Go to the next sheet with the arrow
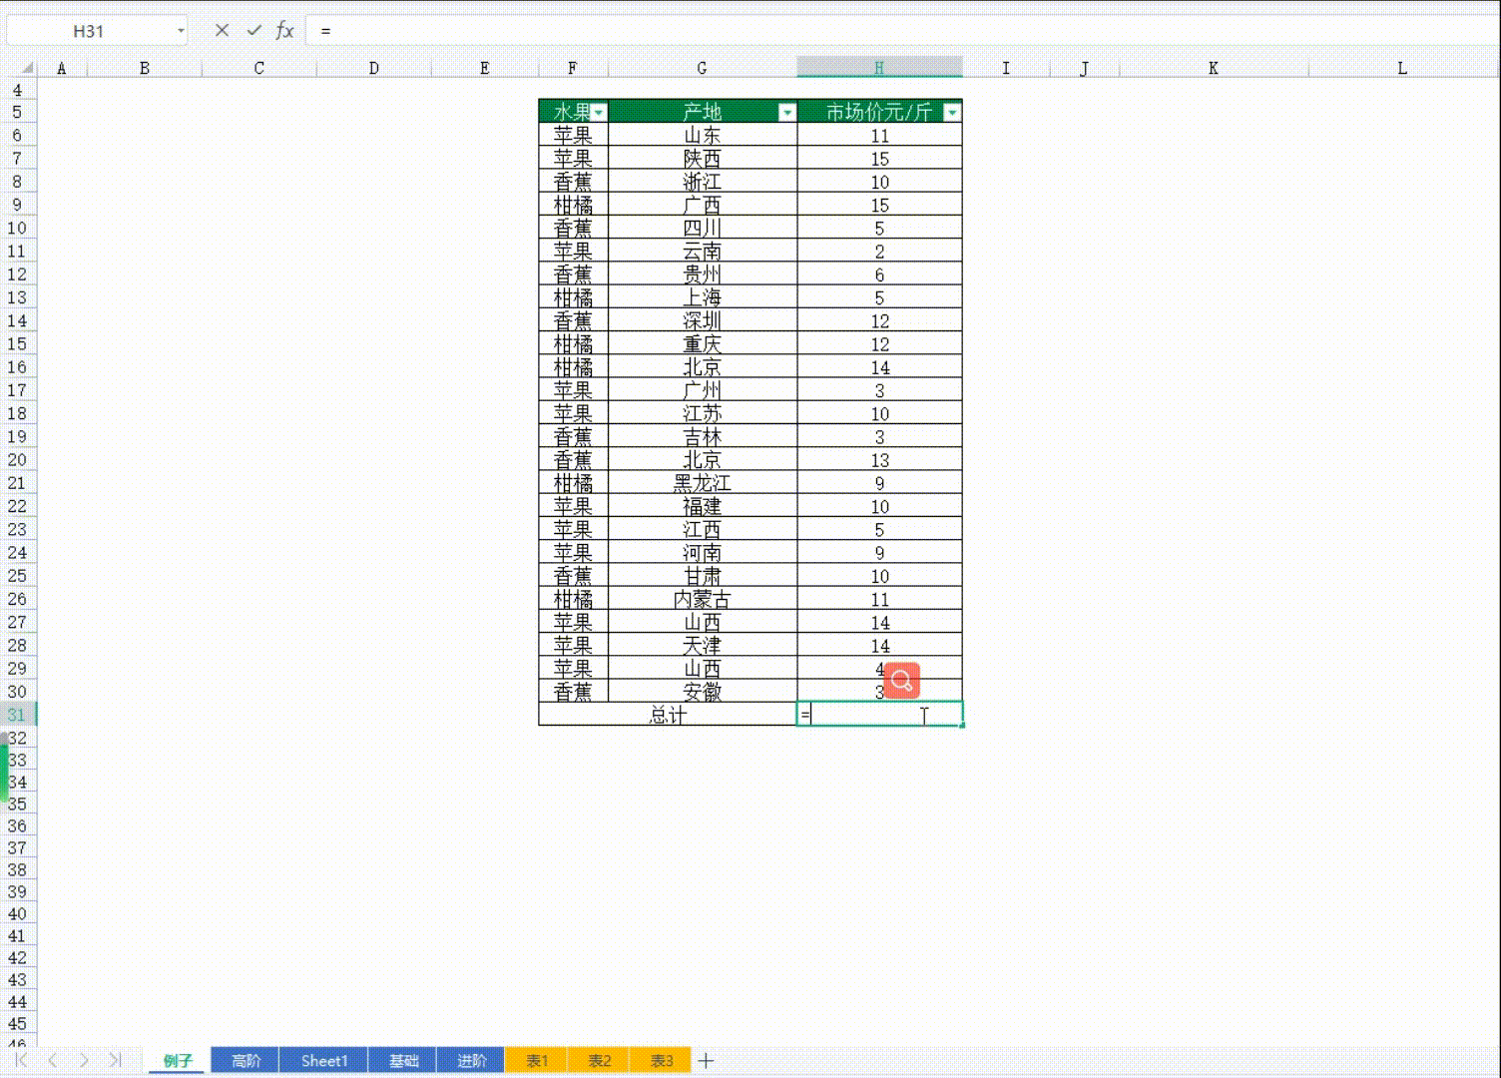 tap(85, 1060)
